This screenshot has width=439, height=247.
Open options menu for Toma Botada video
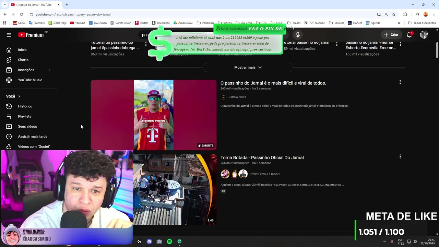(x=400, y=156)
